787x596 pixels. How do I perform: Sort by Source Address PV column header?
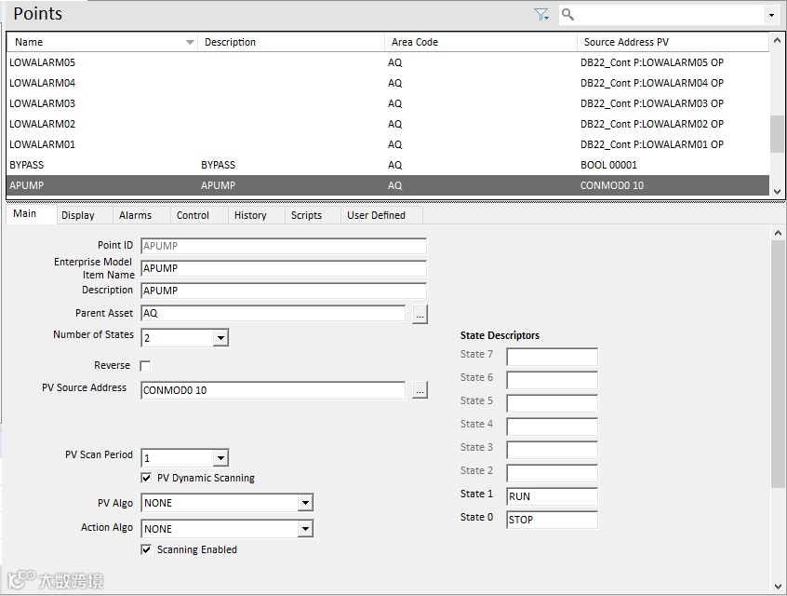click(x=674, y=42)
